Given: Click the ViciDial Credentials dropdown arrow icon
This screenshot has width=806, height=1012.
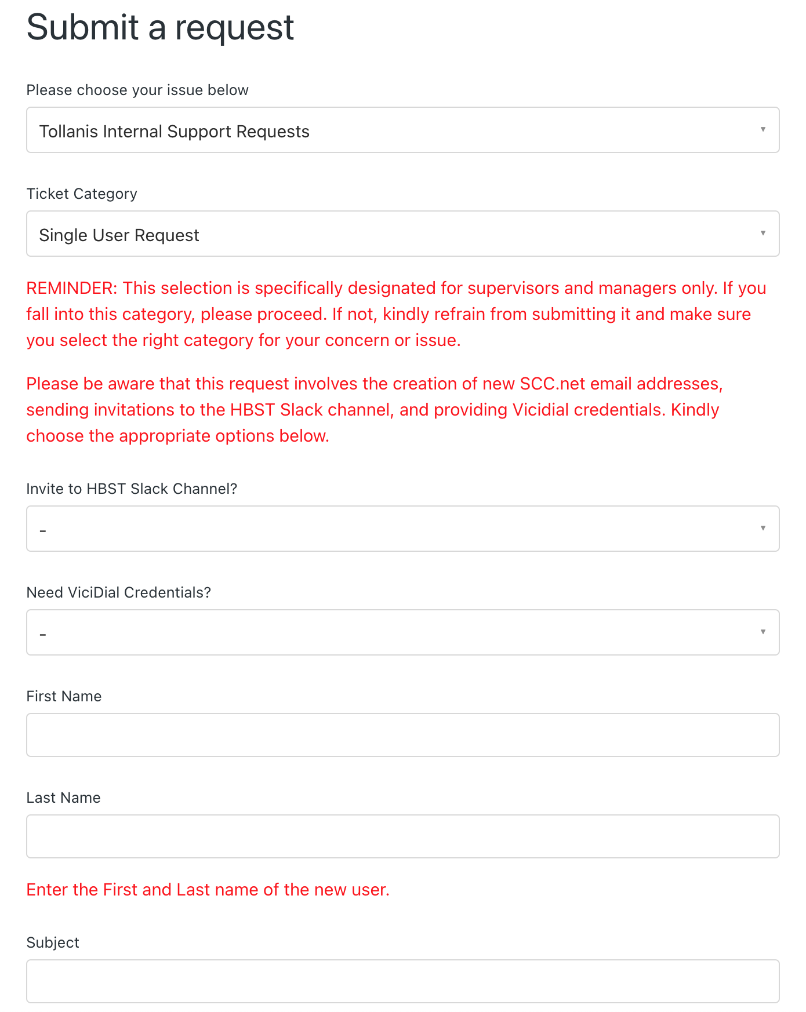Looking at the screenshot, I should pos(763,632).
